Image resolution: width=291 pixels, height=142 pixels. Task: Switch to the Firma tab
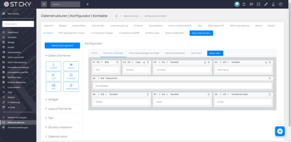(94, 53)
